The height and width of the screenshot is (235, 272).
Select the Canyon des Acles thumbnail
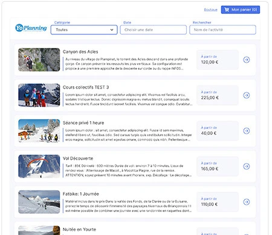tap(39, 60)
